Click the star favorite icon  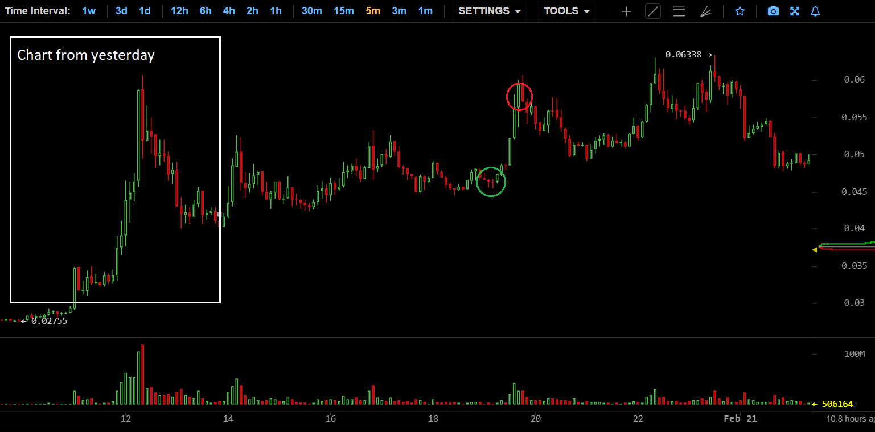[740, 11]
